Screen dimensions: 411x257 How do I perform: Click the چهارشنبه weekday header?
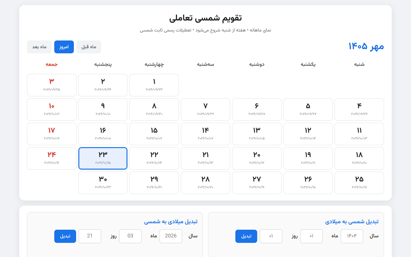click(154, 64)
